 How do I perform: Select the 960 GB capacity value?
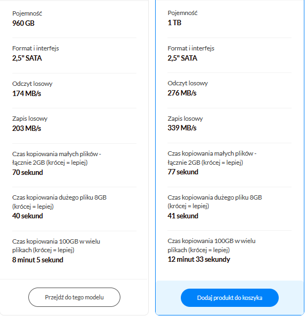click(x=24, y=23)
